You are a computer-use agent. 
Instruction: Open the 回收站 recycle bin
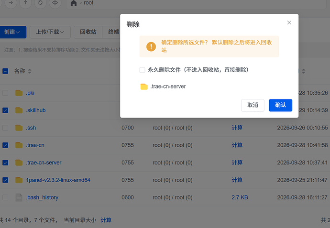point(88,32)
